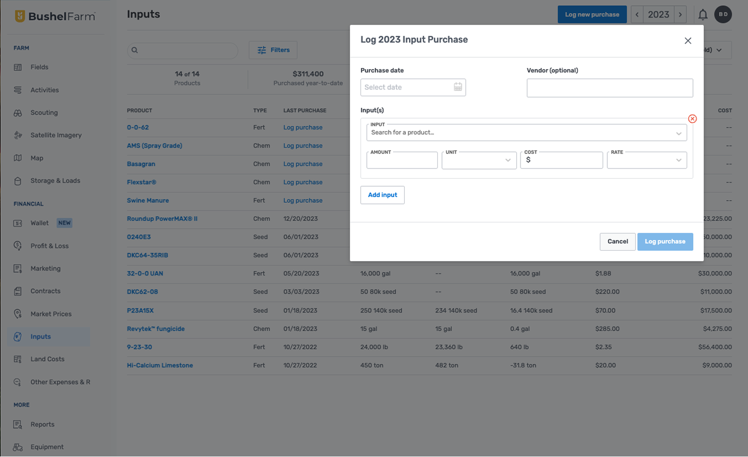Open the 0-0-62 product link
The height and width of the screenshot is (457, 748).
138,127
